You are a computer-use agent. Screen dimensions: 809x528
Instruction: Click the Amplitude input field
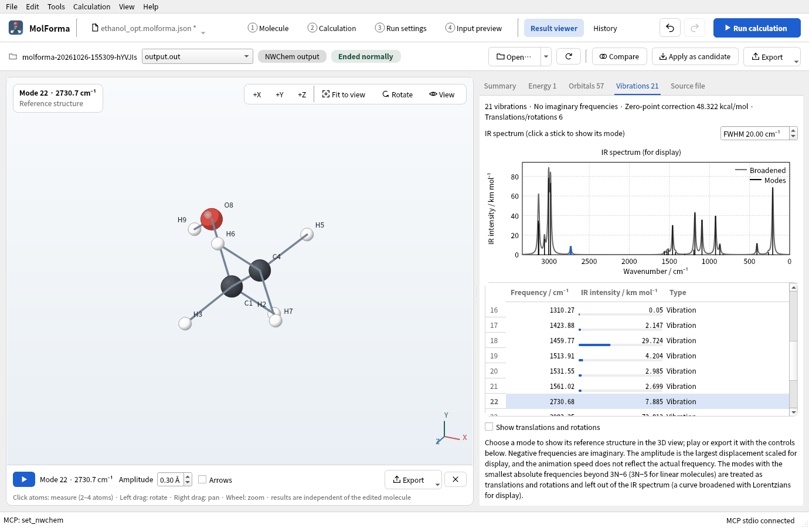(170, 479)
